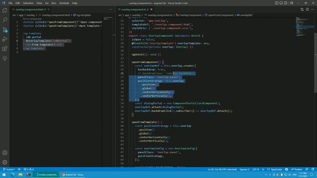Click Copilot-like icon next to TypeScript
The width and height of the screenshot is (317, 178).
click(x=286, y=169)
